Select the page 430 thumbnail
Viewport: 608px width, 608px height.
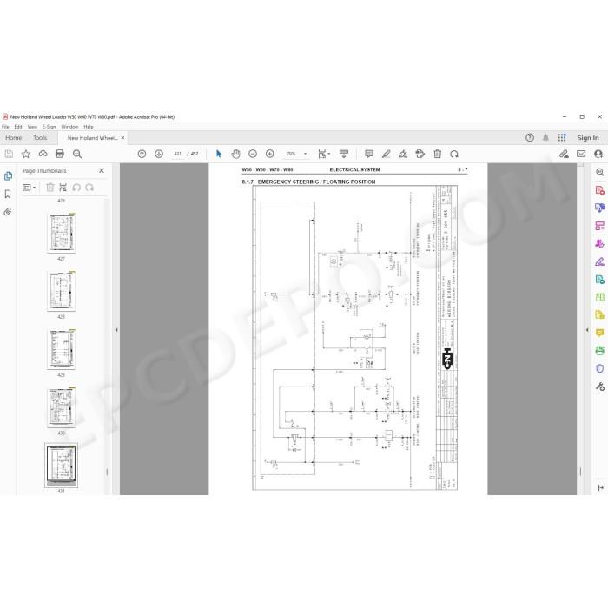(x=62, y=407)
